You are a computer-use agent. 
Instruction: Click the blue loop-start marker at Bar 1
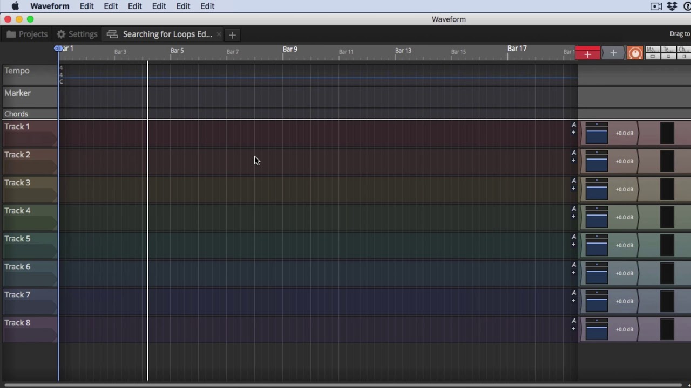pyautogui.click(x=58, y=48)
